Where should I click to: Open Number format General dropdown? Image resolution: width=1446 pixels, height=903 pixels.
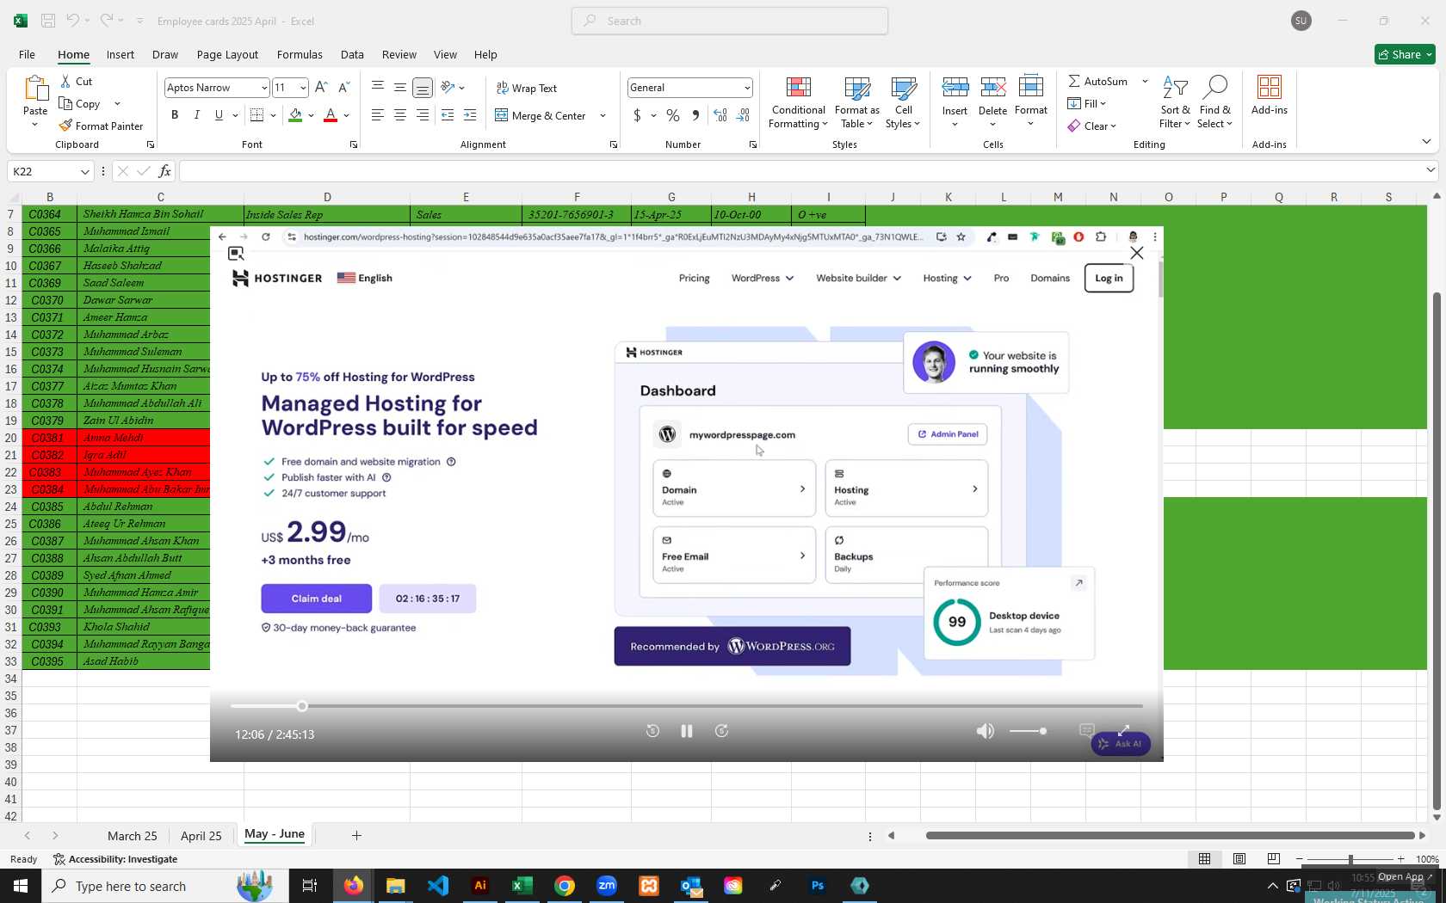[747, 88]
